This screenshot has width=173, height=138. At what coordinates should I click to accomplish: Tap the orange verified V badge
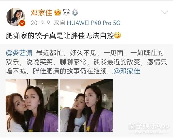22,23
